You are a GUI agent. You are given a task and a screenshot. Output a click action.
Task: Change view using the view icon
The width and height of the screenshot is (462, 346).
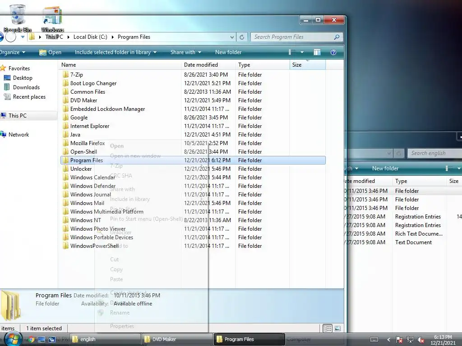(x=291, y=52)
